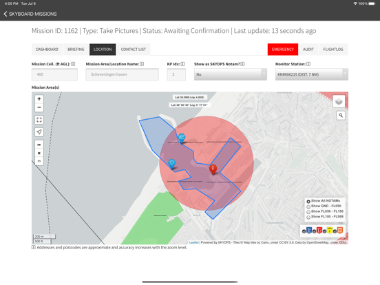Open info for Mission Area/Location Name
The height and width of the screenshot is (285, 380).
pos(142,64)
